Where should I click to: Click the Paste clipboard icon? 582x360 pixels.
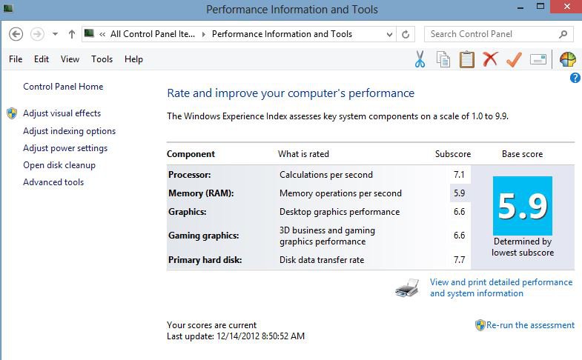(x=466, y=60)
